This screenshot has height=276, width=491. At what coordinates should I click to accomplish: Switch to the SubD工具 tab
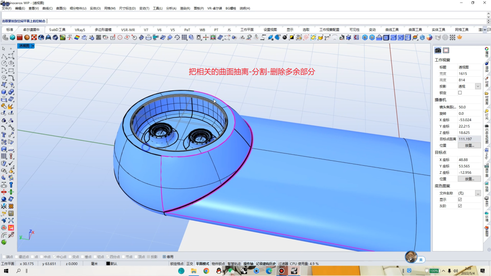57,30
